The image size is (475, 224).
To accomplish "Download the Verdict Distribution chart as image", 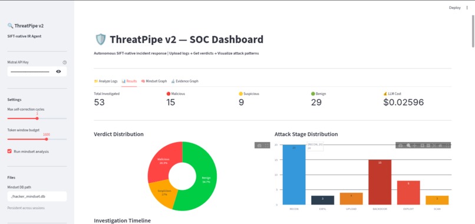I will 259,146.
